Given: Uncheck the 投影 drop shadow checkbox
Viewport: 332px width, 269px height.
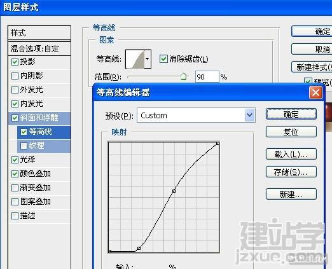Looking at the screenshot, I should (15, 62).
